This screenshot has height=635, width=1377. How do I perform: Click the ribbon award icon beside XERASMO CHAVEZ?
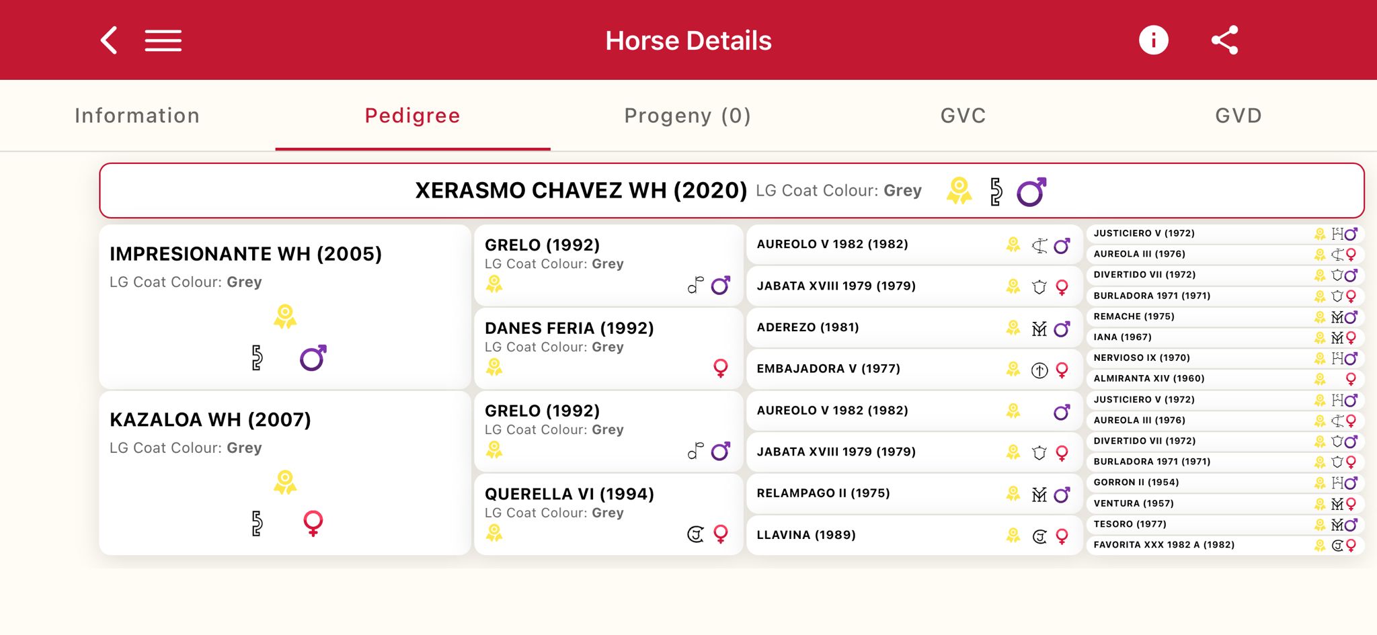point(959,191)
